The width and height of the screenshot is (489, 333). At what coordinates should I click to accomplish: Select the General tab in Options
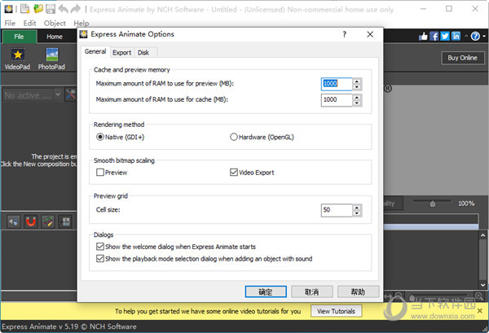(x=95, y=51)
